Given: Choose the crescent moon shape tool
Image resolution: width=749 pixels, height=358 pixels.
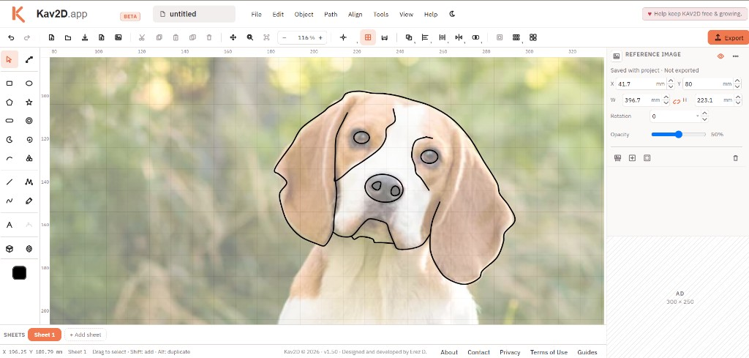Looking at the screenshot, I should click(10, 140).
